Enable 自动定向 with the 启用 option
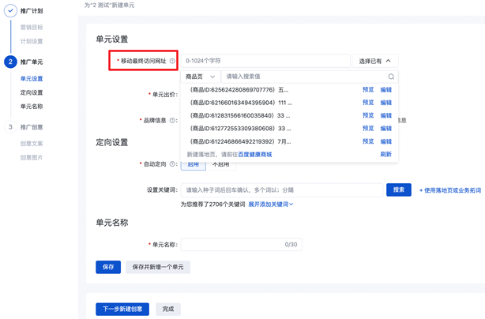The height and width of the screenshot is (319, 485). 194,164
